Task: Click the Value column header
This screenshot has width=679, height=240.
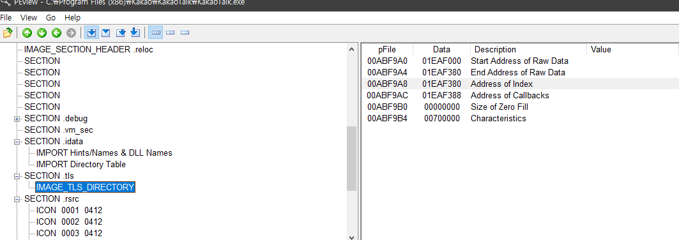Action: pos(632,49)
